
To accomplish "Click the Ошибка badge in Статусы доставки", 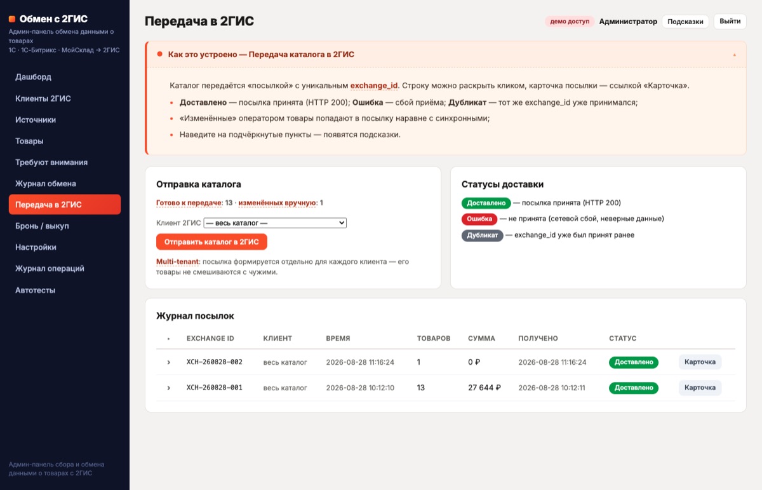I will [479, 219].
